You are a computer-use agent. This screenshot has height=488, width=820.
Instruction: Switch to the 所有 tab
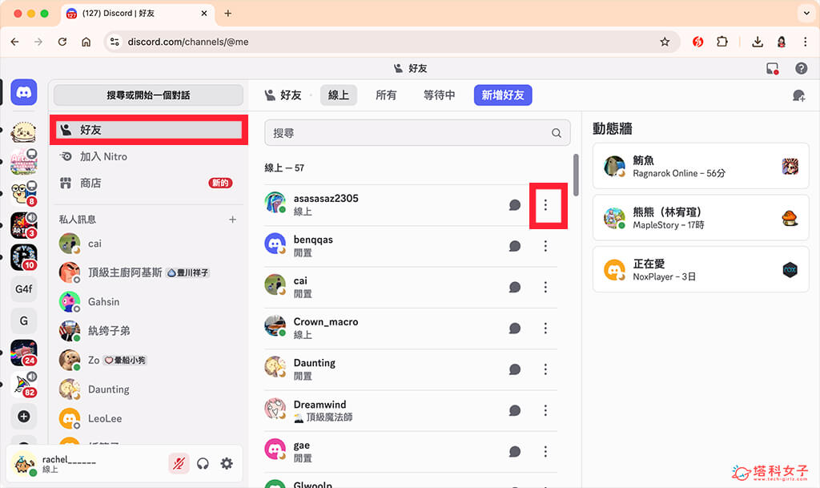[x=386, y=95]
